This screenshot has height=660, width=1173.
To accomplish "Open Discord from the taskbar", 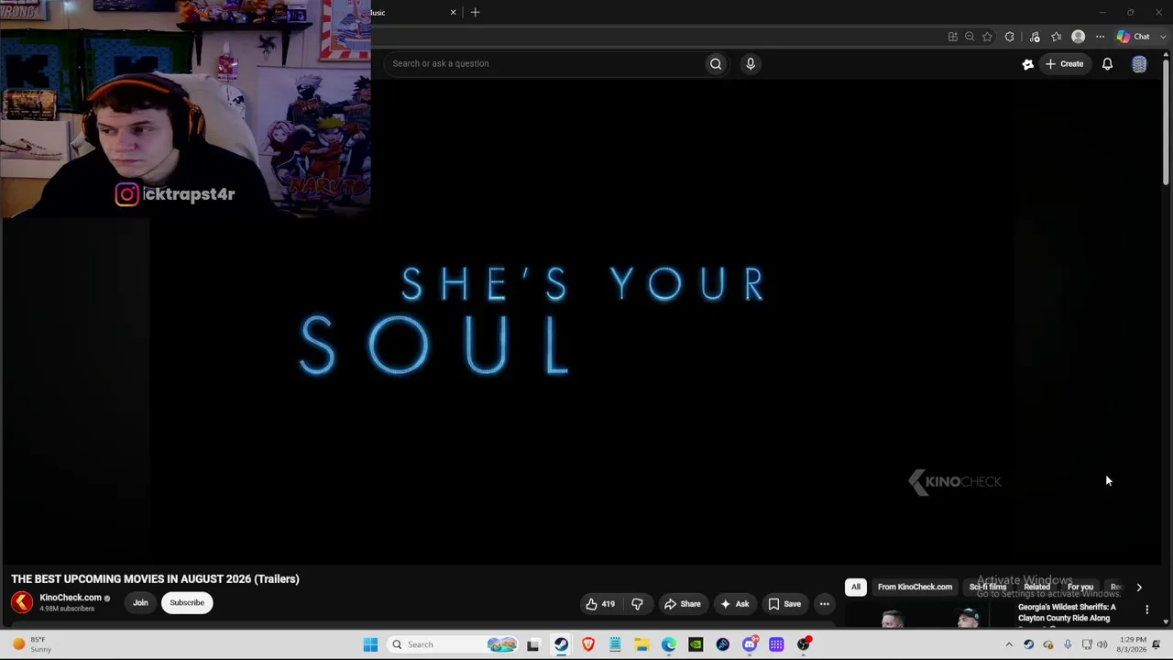I will [x=750, y=644].
